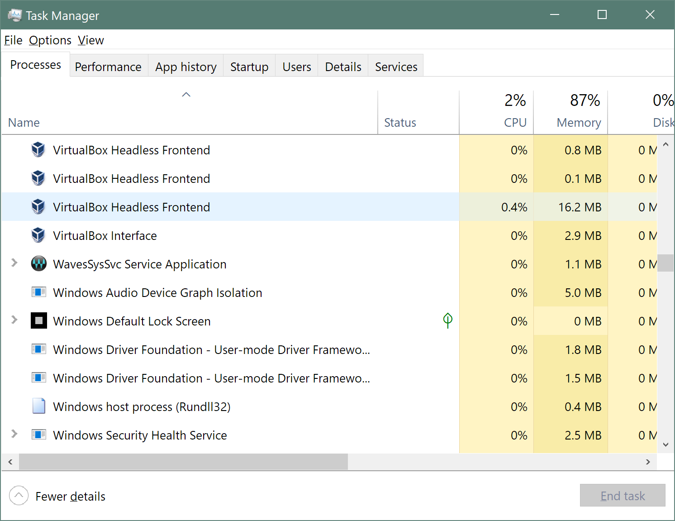Select the Windows Security Health Service row text
This screenshot has height=521, width=675.
point(140,435)
